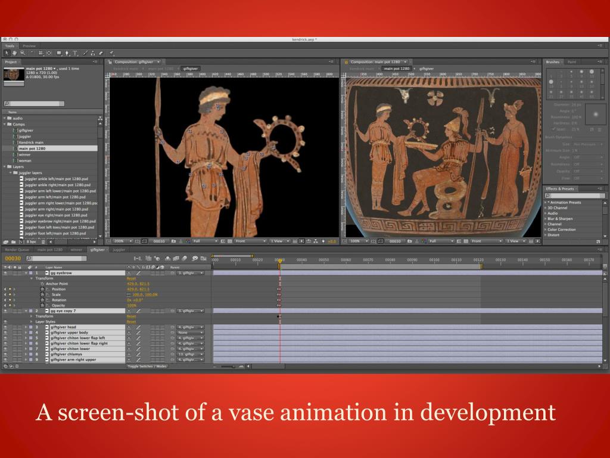
Task: Click current time 00030 in timeline
Action: coord(13,258)
